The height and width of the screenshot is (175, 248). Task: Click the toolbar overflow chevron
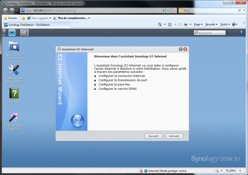click(x=244, y=23)
